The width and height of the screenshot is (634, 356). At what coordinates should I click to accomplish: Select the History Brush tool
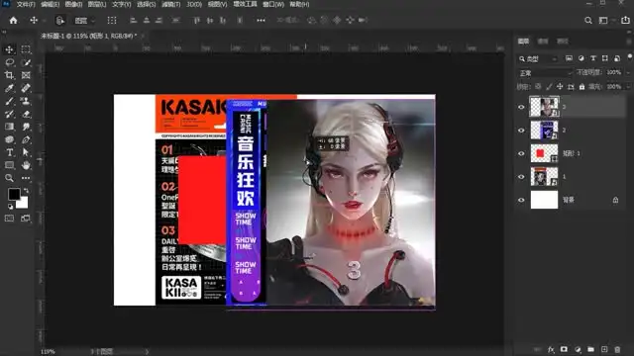point(9,115)
